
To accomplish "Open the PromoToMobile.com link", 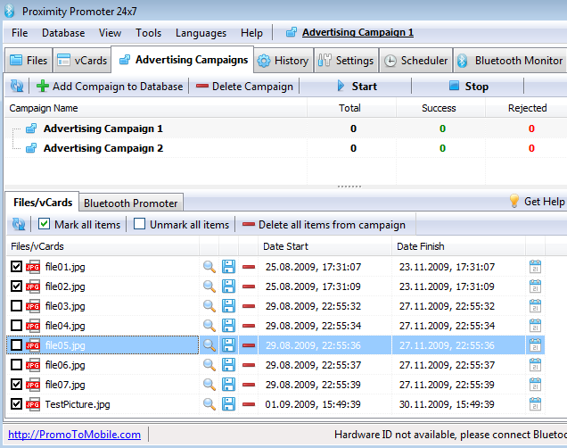I will point(75,435).
